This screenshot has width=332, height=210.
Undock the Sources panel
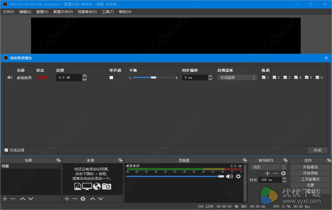pos(121,160)
